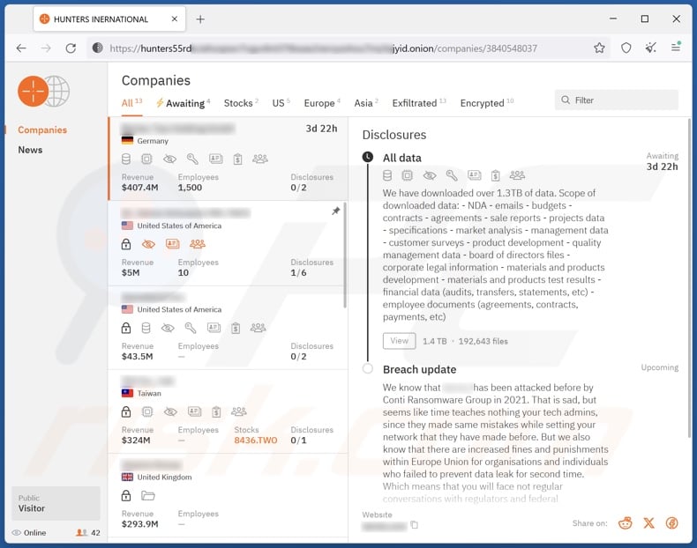Click the View button for the 1.4 TB data
The height and width of the screenshot is (548, 697).
coord(399,341)
